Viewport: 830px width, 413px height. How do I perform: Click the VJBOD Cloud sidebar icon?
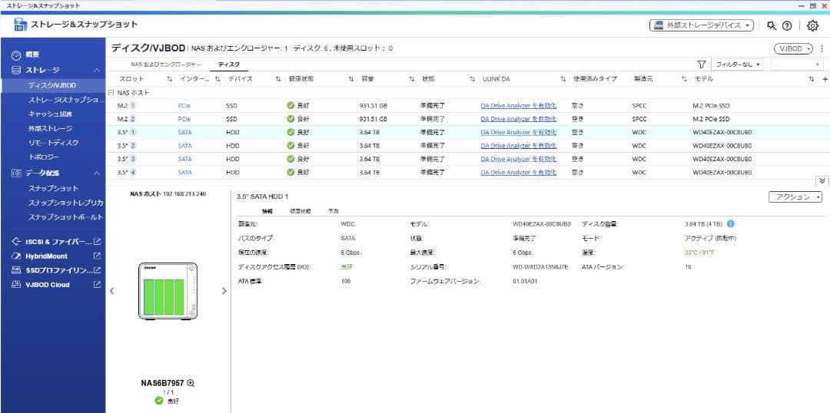16,285
